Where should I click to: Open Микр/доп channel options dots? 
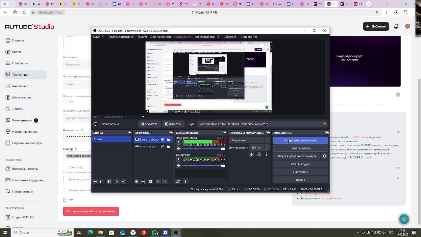[179, 160]
